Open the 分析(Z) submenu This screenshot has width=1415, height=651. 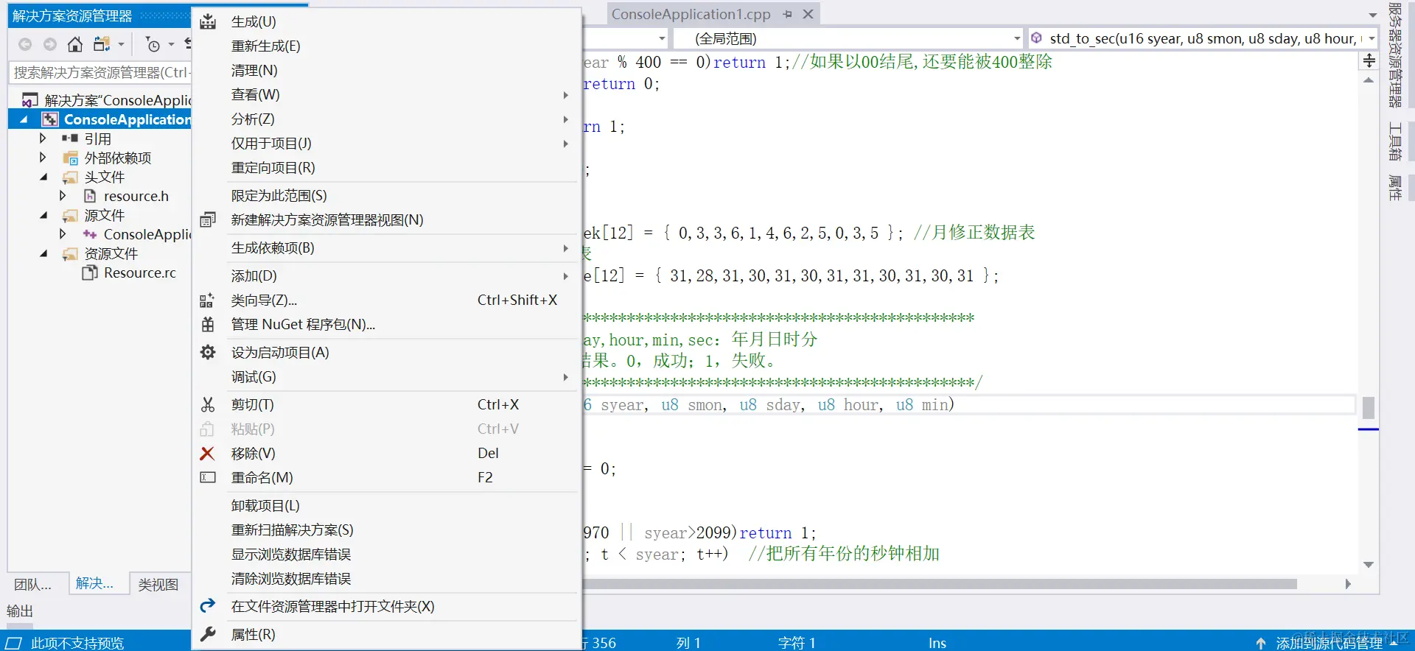coord(388,119)
